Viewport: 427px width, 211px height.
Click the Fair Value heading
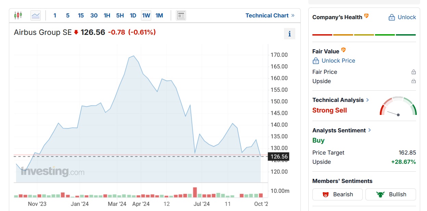click(x=326, y=51)
